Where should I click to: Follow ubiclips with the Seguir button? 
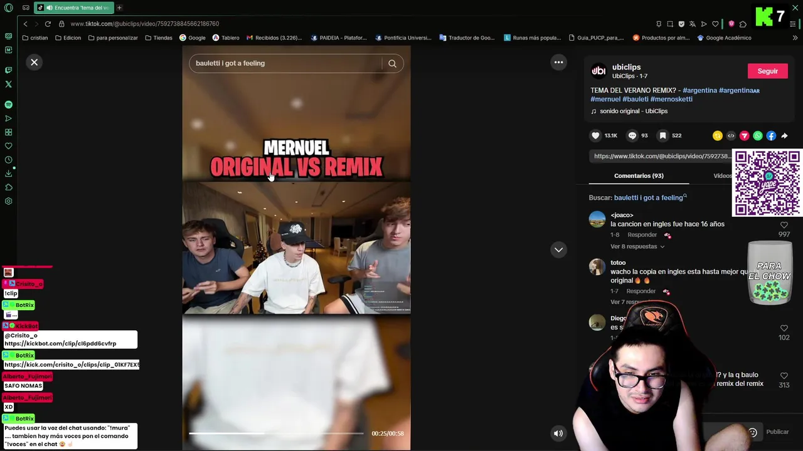pos(767,71)
